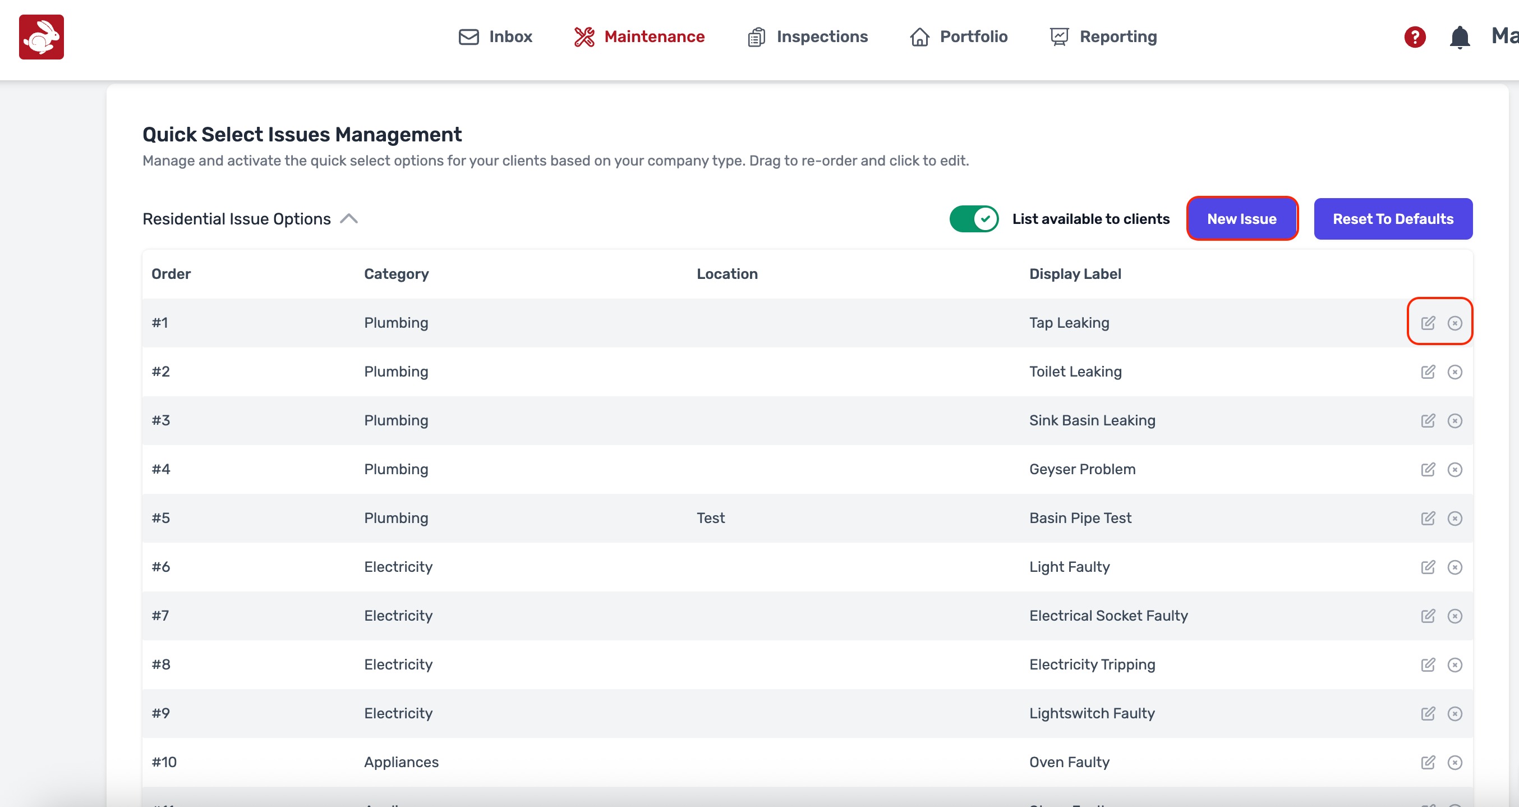Screen dimensions: 1519x807
Task: Edit the Tap Leaking issue
Action: point(1428,323)
